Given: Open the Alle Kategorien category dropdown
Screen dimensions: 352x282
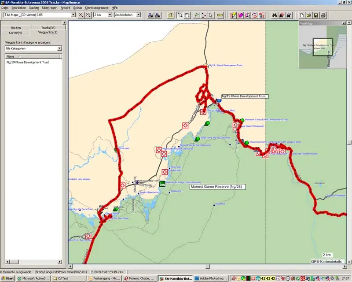Looking at the screenshot, I should click(x=33, y=48).
